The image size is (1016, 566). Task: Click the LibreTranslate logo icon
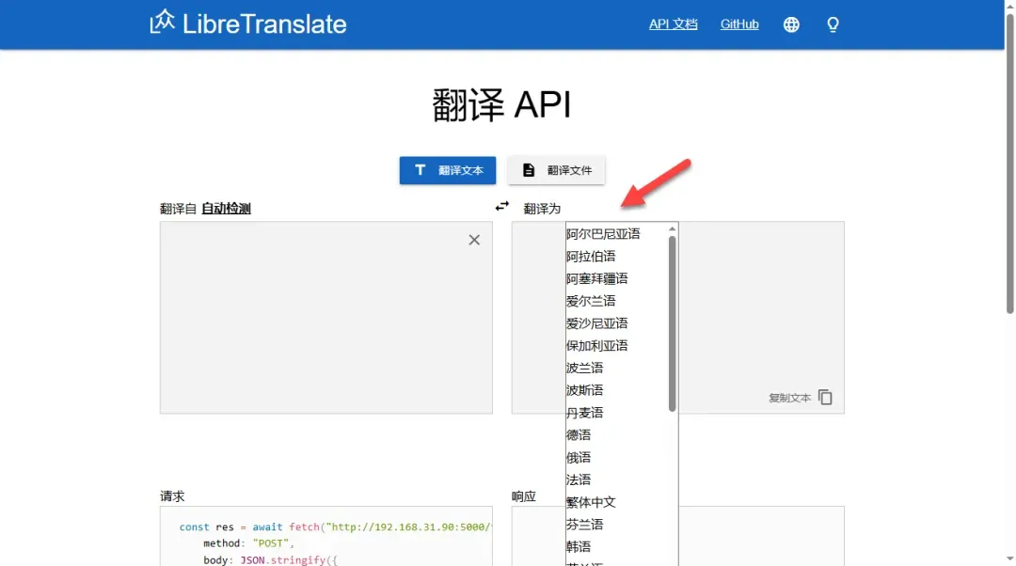(163, 22)
